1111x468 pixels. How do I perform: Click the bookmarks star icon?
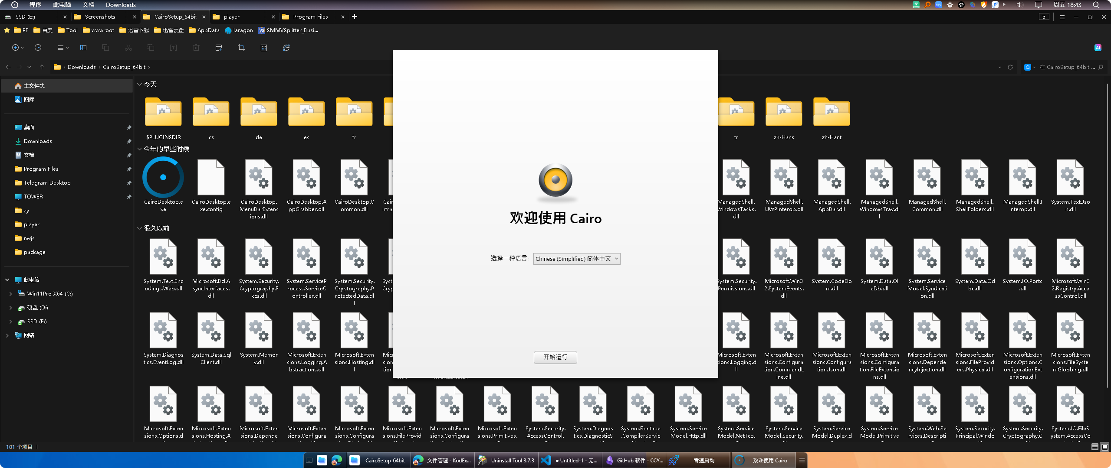[7, 30]
